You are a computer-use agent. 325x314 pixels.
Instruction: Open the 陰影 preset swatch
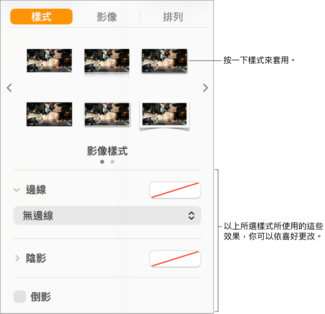(x=175, y=259)
